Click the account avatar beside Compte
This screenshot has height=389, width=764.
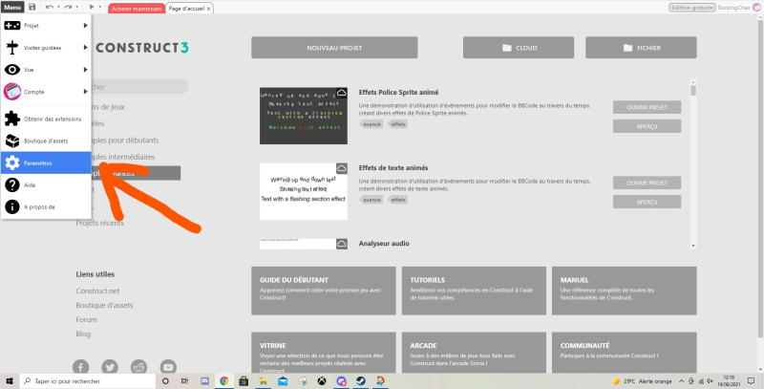click(12, 92)
